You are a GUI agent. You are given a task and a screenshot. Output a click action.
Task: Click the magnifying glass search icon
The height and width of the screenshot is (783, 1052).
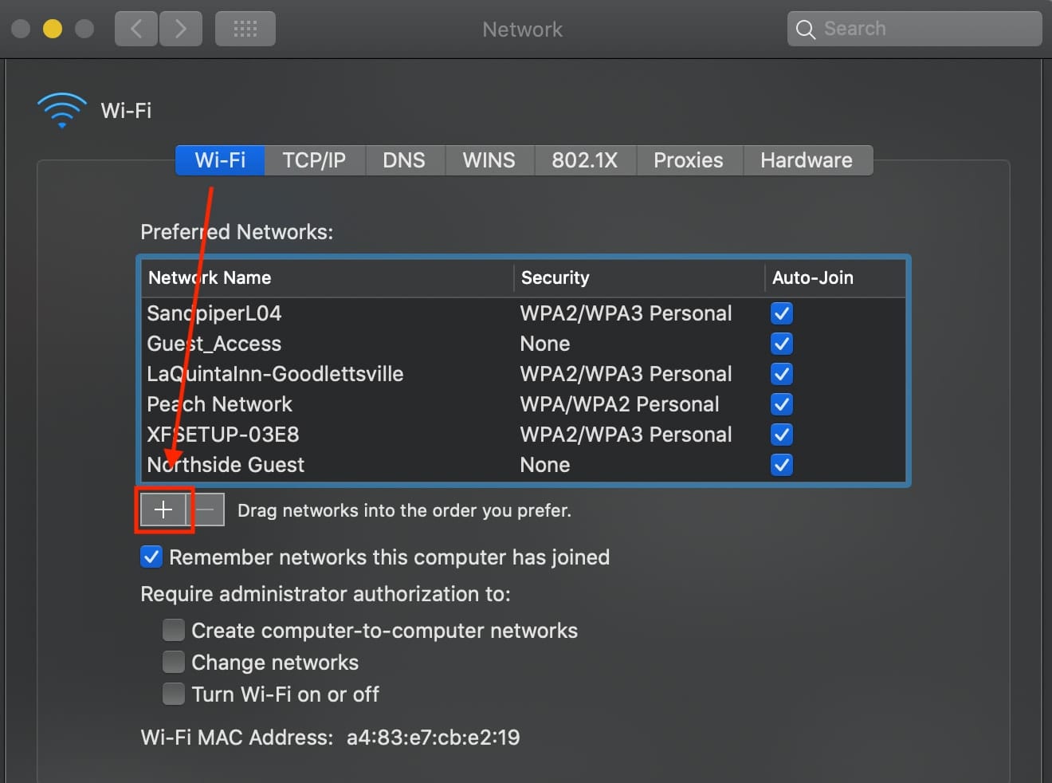point(806,30)
